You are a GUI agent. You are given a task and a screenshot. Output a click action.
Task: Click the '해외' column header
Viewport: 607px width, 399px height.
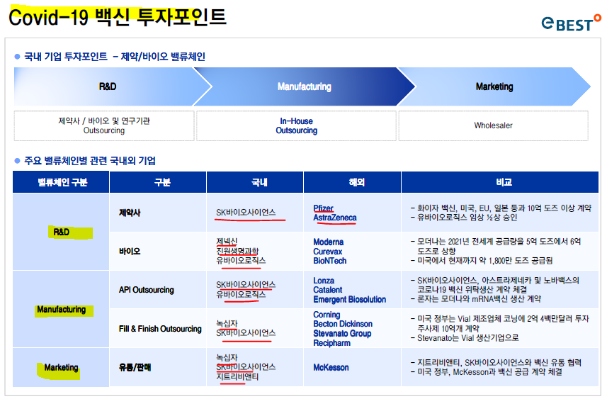pos(352,182)
